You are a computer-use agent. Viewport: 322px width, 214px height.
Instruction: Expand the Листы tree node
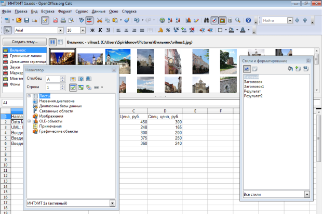tap(29, 96)
